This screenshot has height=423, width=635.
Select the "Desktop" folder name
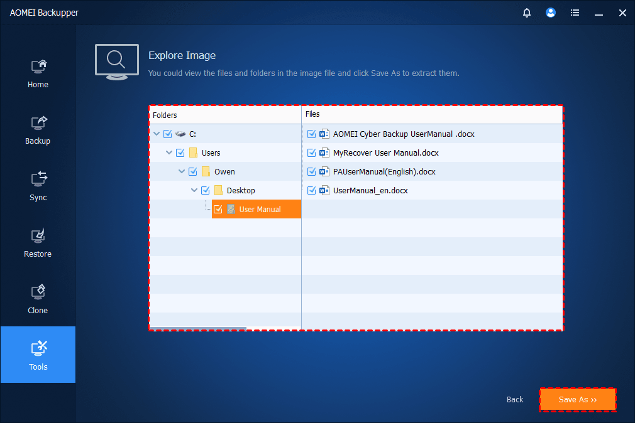(241, 190)
